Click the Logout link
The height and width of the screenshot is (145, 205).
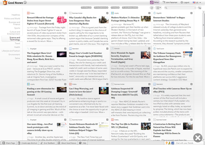point(185,2)
